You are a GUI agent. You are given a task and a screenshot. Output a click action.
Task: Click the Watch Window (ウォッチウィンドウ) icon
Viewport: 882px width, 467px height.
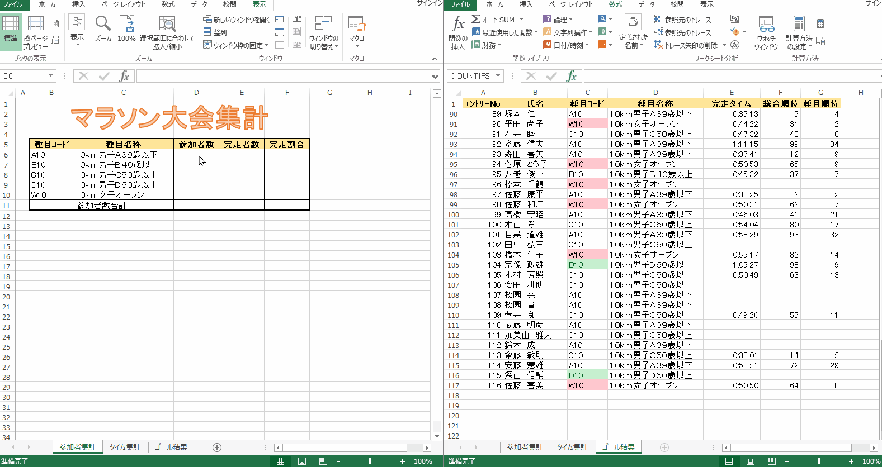[x=766, y=32]
